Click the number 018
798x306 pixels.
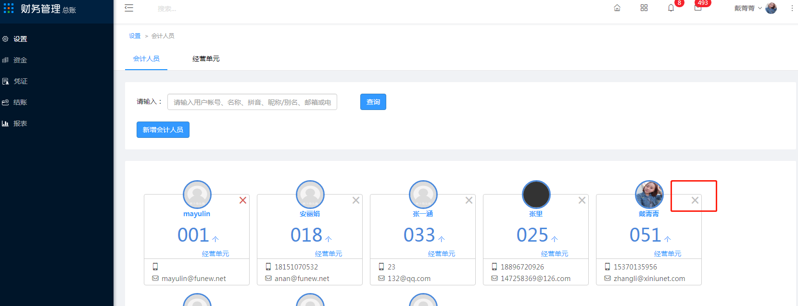coord(306,235)
